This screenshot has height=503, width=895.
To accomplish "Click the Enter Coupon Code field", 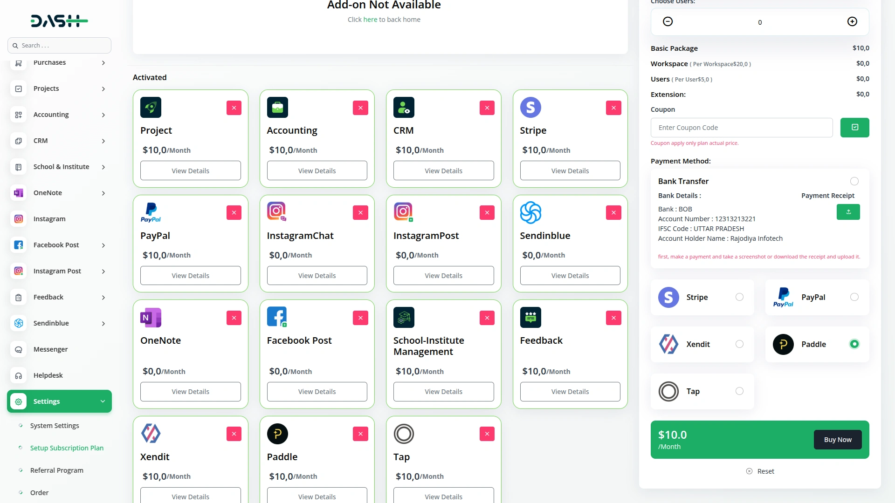I will point(741,128).
